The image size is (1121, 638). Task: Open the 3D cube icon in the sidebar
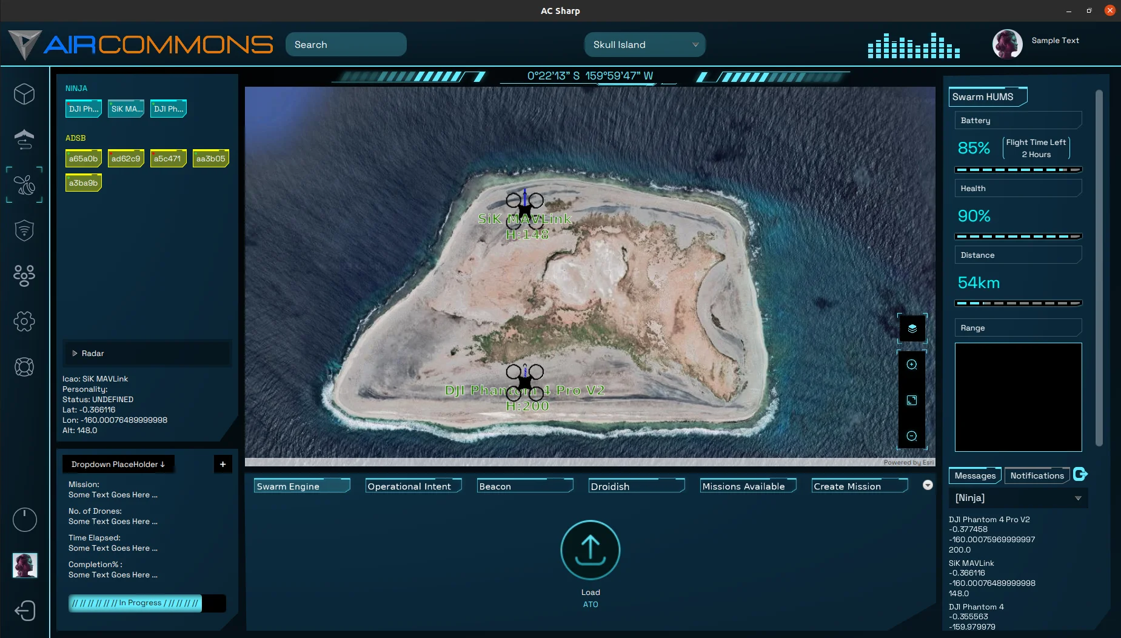point(24,94)
